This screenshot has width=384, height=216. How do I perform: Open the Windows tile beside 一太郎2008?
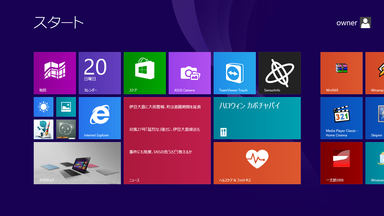tap(375, 163)
